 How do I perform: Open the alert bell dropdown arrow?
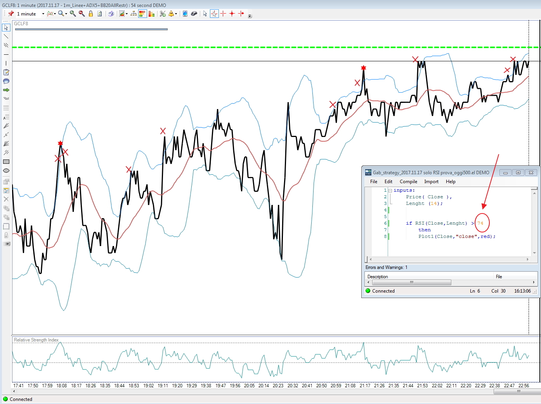[x=176, y=14]
